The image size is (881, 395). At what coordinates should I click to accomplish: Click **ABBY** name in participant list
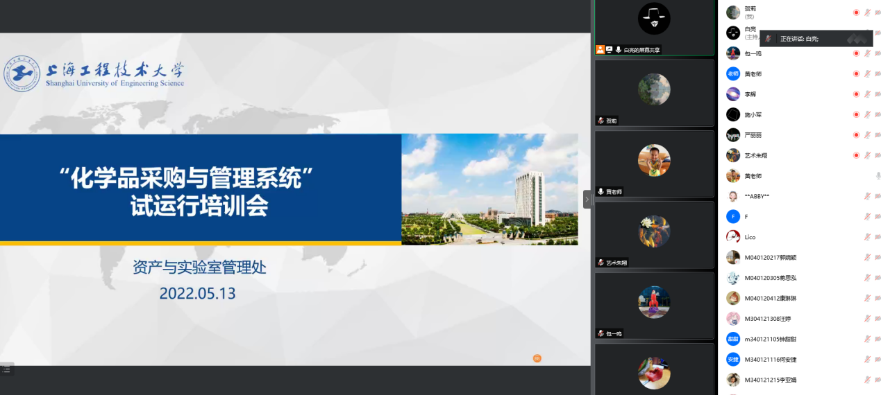click(x=757, y=196)
